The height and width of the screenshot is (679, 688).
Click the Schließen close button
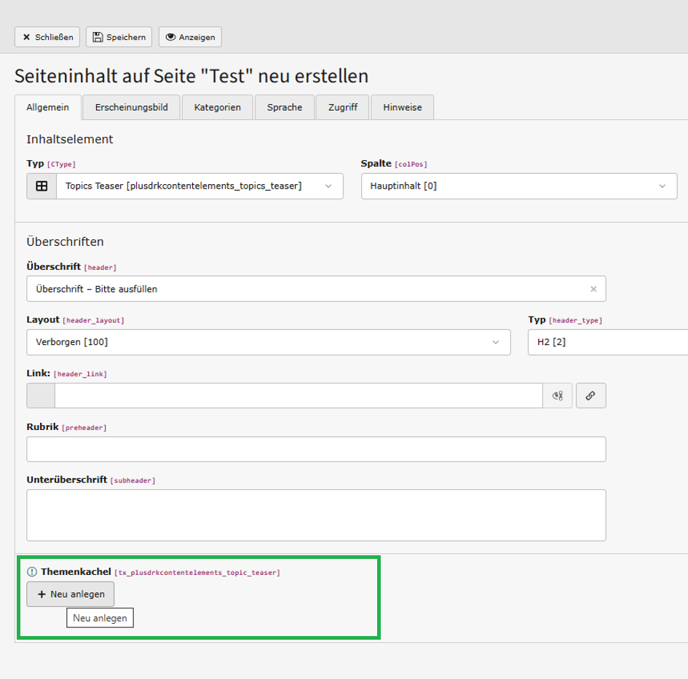(x=47, y=37)
